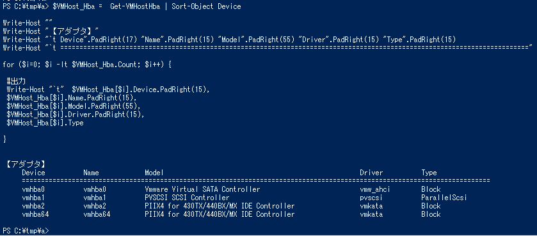This screenshot has height=236, width=537.
Task: Click the Driver column header
Action: 371,173
